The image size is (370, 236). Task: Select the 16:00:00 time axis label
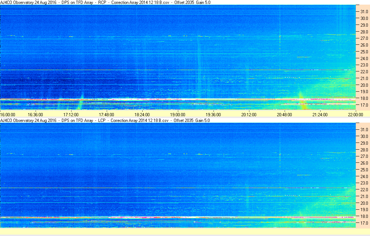click(x=7, y=114)
